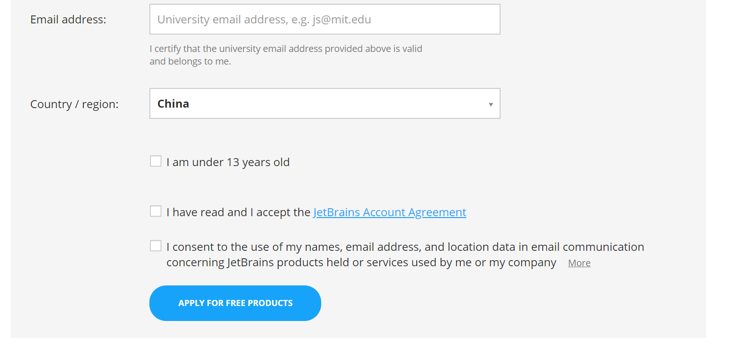Submit the free products application
Image resolution: width=737 pixels, height=350 pixels.
click(x=235, y=303)
